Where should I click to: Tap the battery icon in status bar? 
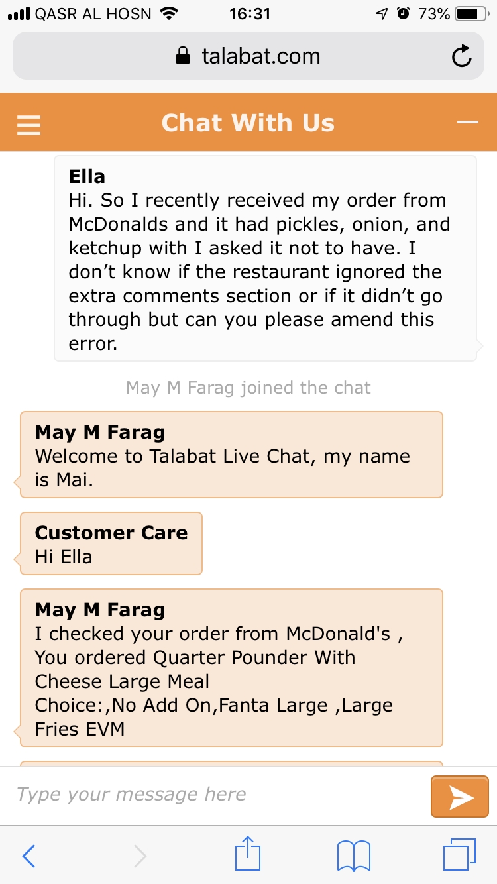click(472, 13)
